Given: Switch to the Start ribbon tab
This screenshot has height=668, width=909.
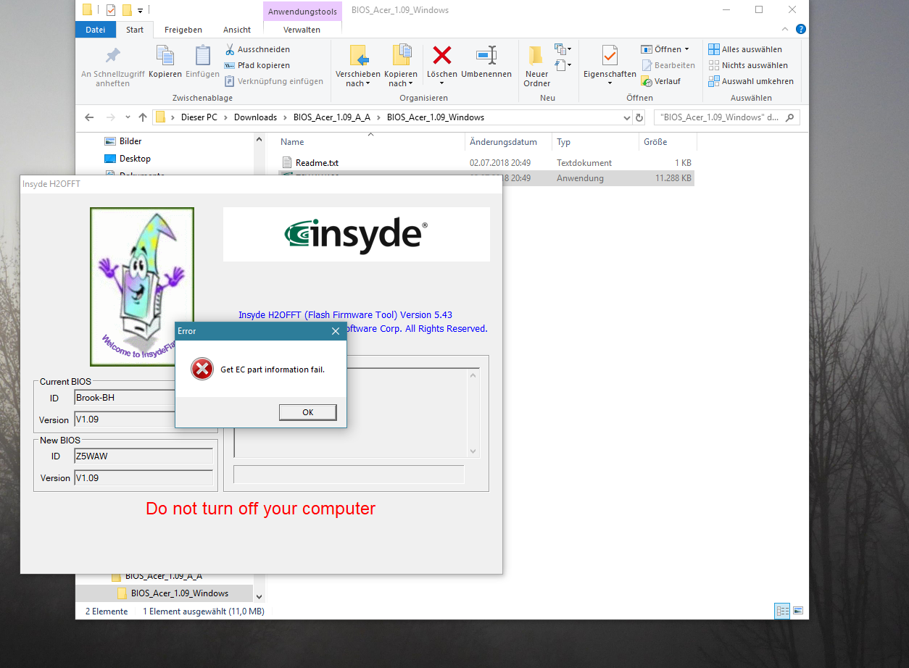Looking at the screenshot, I should click(135, 30).
